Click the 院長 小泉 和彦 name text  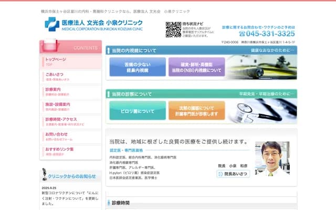233,166
